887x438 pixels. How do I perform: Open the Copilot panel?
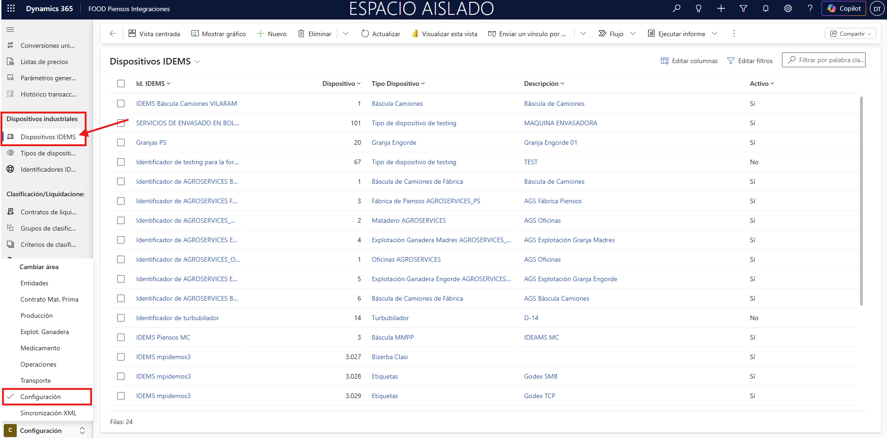[844, 8]
